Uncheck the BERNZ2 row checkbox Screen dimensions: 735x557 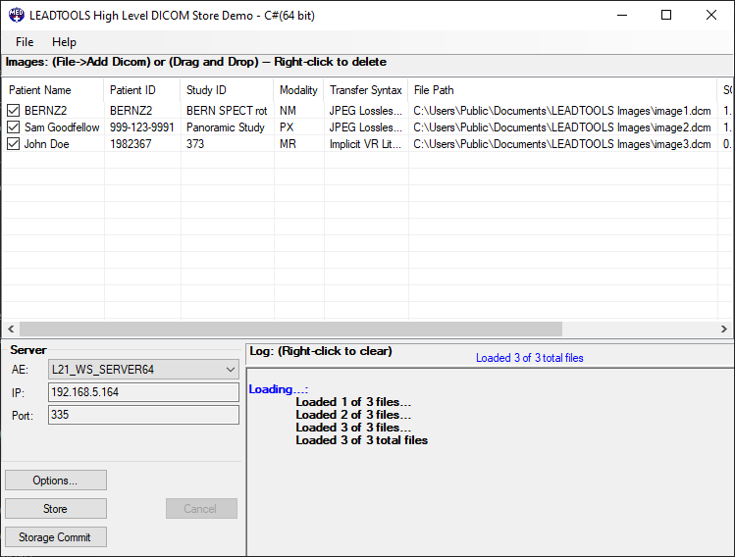coord(13,111)
